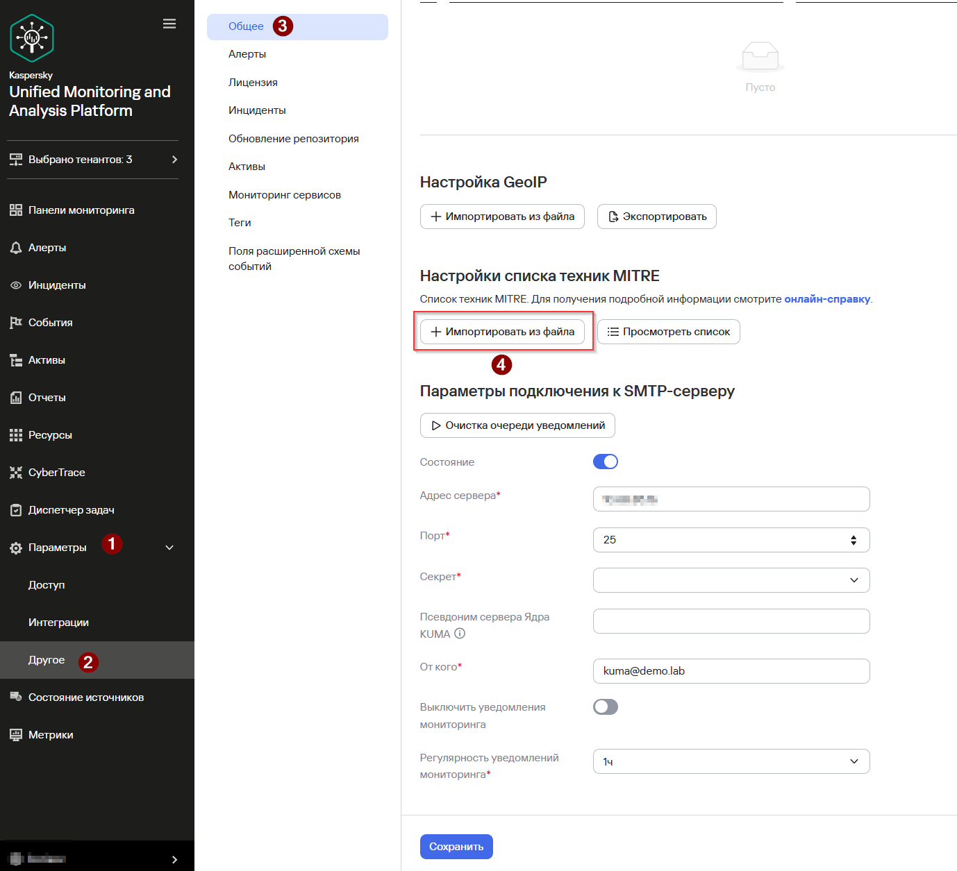Open the онлайн-справку link
Screen dimensions: 957x871
(x=827, y=299)
